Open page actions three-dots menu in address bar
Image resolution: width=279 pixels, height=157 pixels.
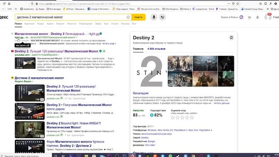point(229,3)
